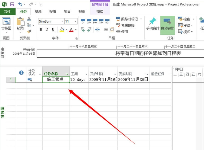This screenshot has width=204, height=150.
Task: Toggle Underline formatting
Action: coord(53,30)
